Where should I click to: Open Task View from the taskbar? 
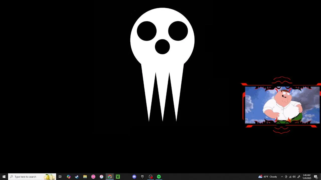(x=60, y=177)
